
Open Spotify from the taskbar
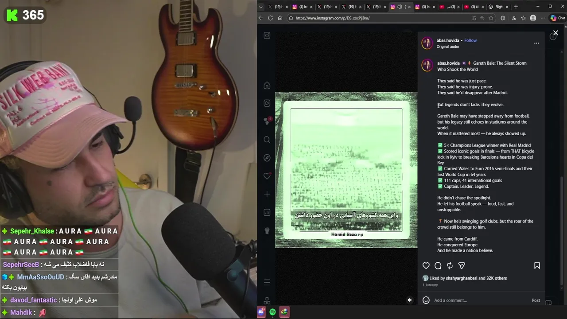coord(272,312)
